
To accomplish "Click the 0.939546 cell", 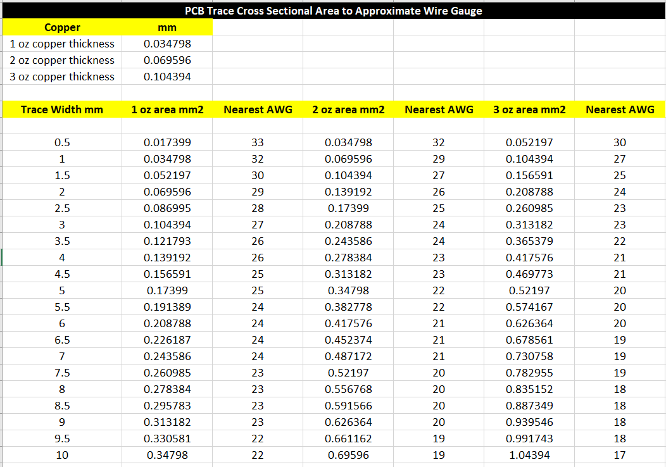I will [529, 422].
